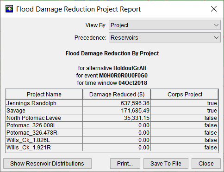
Task: Click the 637,596.36 damage value cell
Action: (117, 103)
